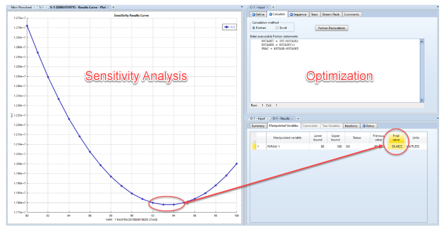The height and width of the screenshot is (228, 447).
Task: Close the S-1 tab
Action: coord(47,7)
